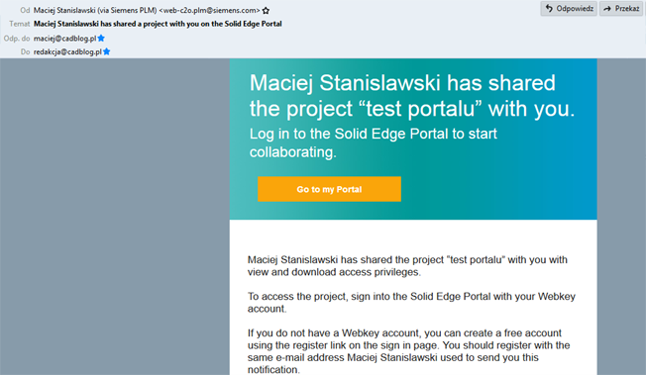
Task: Click the Od header label
Action: pos(25,10)
